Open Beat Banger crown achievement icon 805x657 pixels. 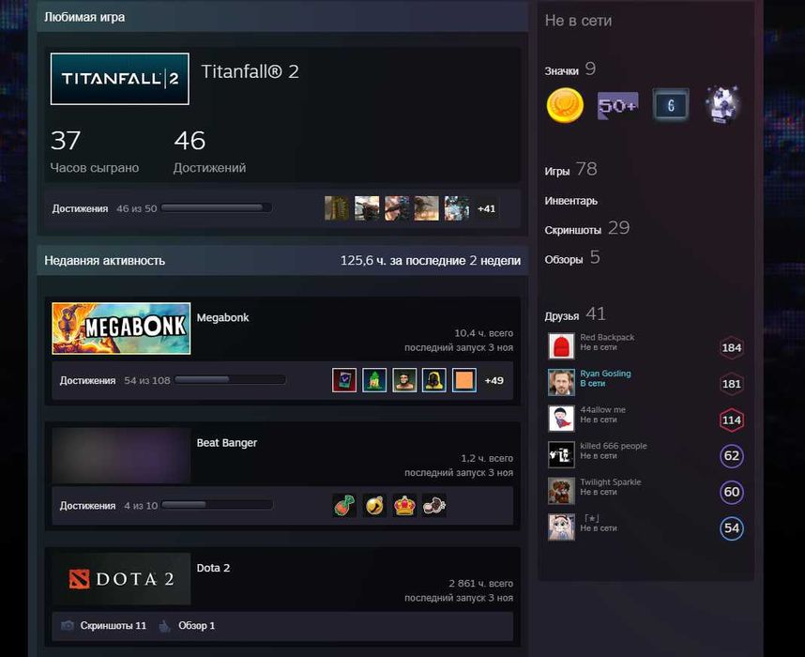(404, 506)
